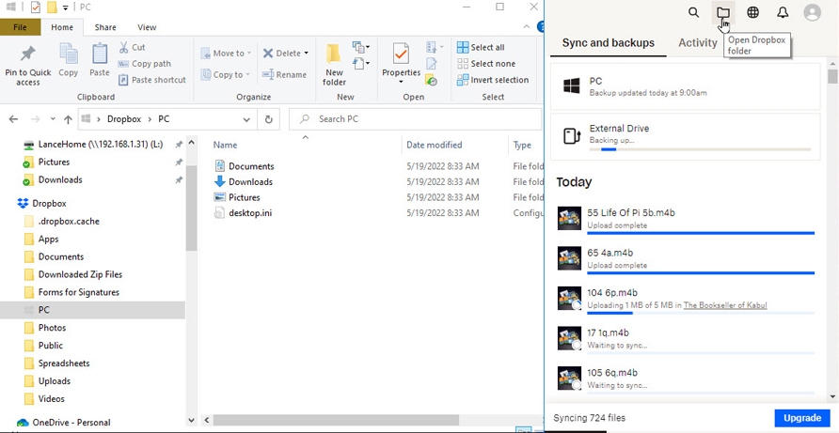Click Select all in the ribbon

[481, 47]
